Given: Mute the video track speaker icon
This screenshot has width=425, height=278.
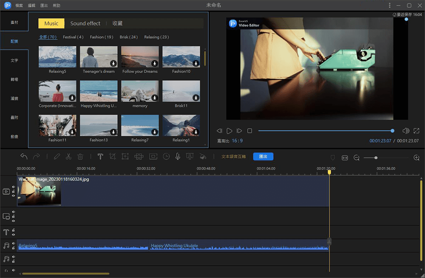Looking at the screenshot, I should point(13,186).
